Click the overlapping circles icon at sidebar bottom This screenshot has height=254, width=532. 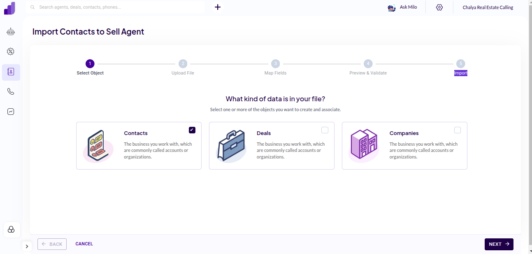[x=12, y=230]
